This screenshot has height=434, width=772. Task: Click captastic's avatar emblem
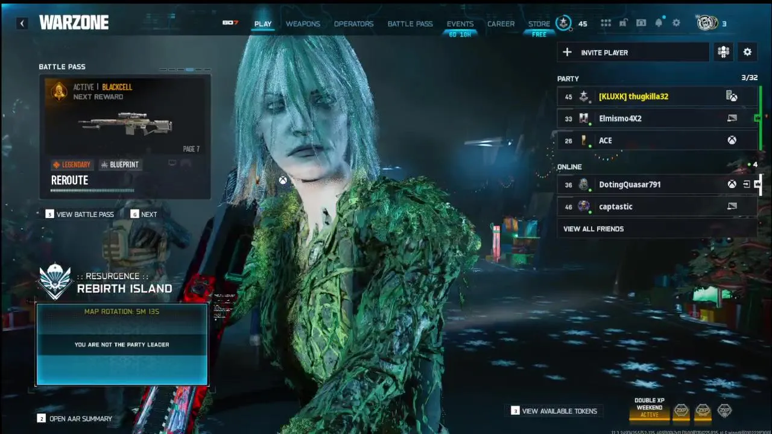(x=584, y=207)
